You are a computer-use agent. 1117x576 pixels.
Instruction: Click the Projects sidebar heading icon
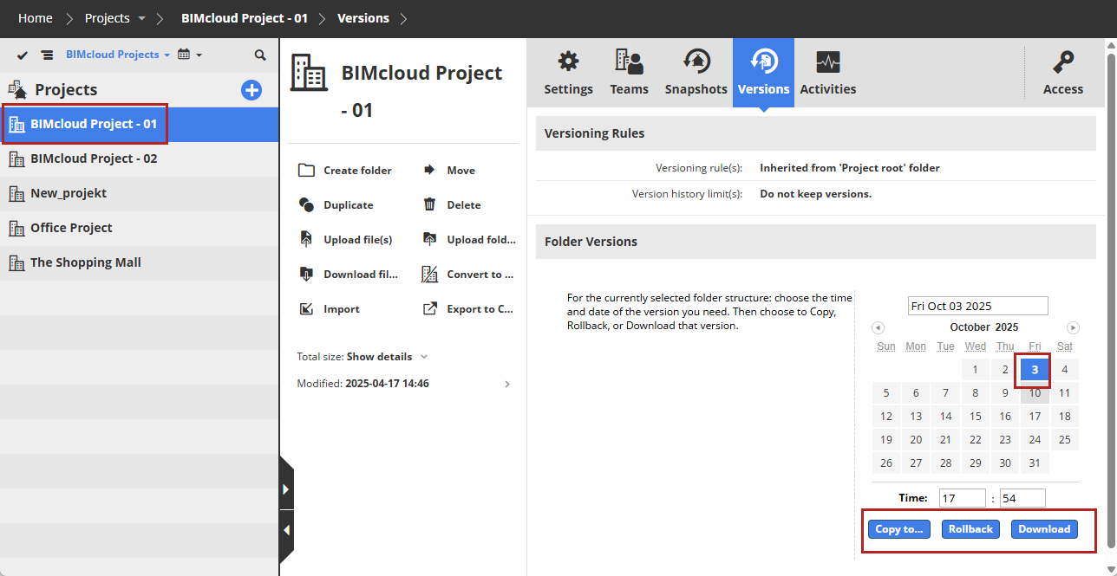[17, 89]
